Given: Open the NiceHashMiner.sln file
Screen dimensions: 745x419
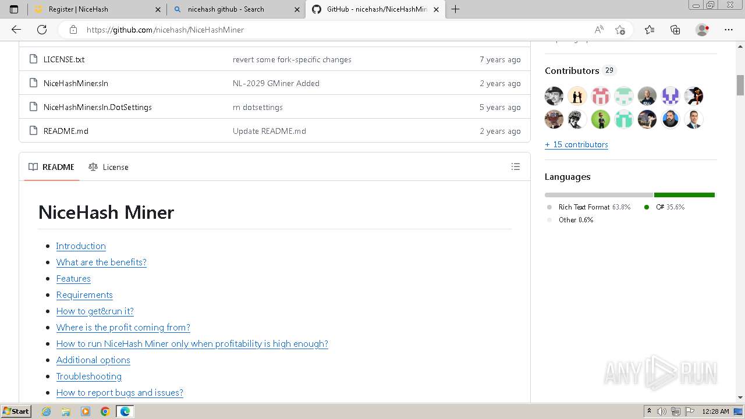Looking at the screenshot, I should click(76, 83).
